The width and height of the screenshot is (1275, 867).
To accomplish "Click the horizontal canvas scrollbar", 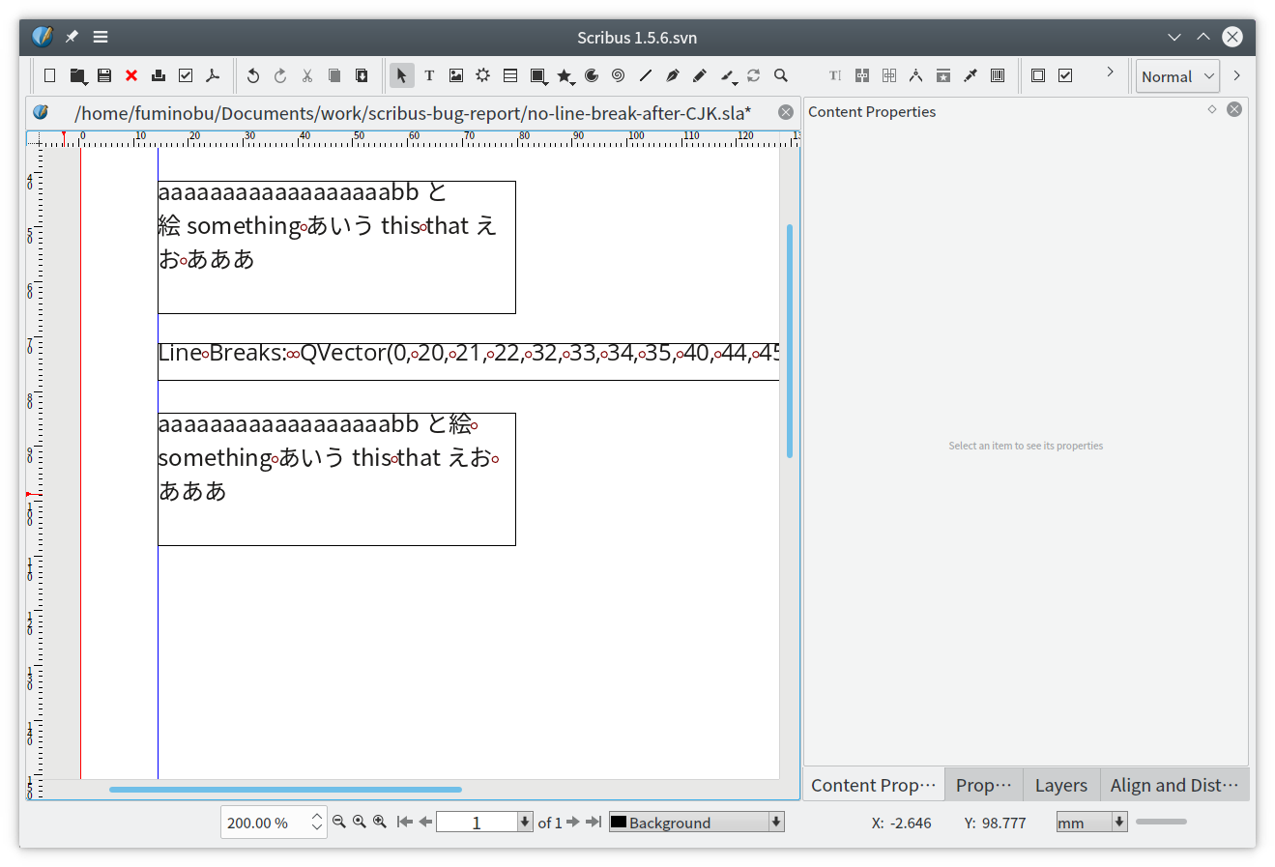I will tap(285, 790).
